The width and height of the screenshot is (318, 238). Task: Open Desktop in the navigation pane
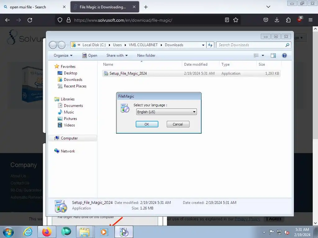pyautogui.click(x=70, y=73)
